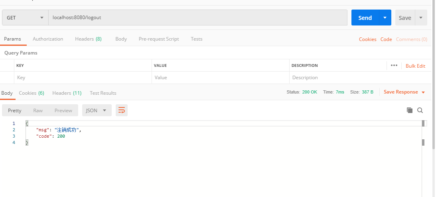436x197 pixels.
Task: Open the Test Results tab
Action: click(103, 93)
